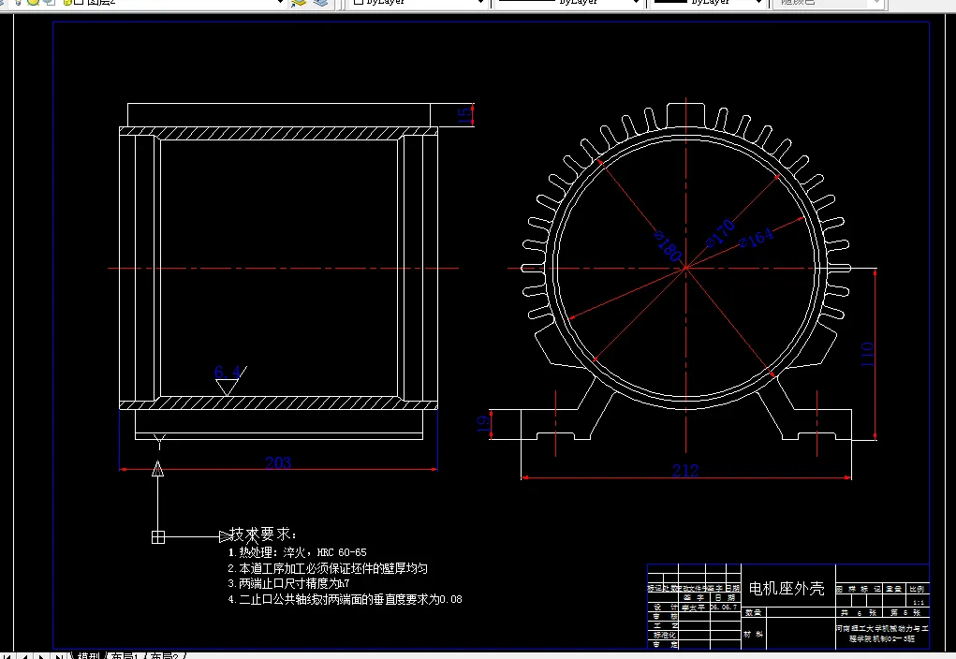The image size is (956, 659).
Task: Jump to last layout tab arrow
Action: click(58, 656)
